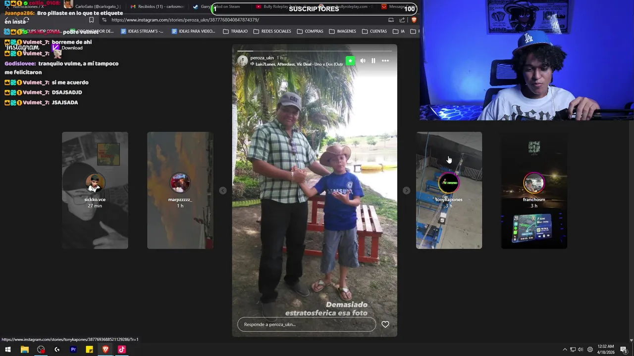Image resolution: width=634 pixels, height=356 pixels.
Task: Open site settings icon beside the URL
Action: click(104, 20)
